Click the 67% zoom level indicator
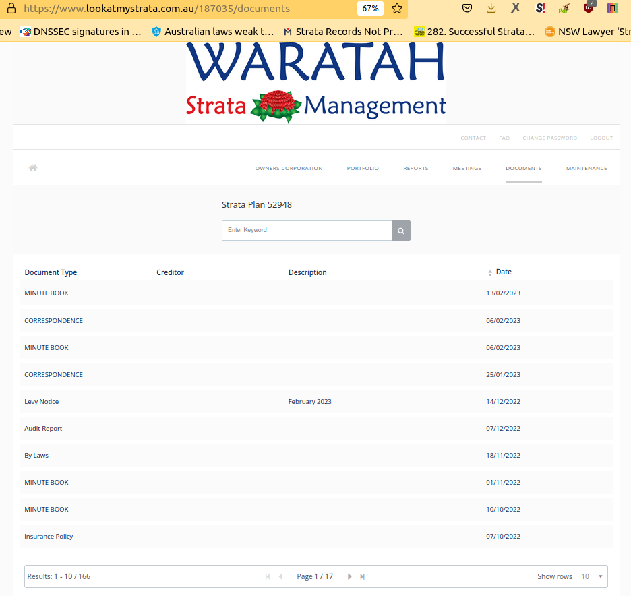This screenshot has width=631, height=596. click(370, 9)
